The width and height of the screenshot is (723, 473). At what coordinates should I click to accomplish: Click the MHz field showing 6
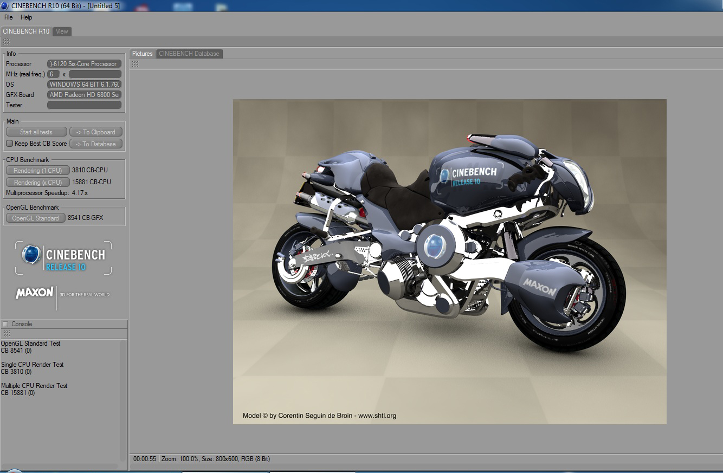(54, 74)
